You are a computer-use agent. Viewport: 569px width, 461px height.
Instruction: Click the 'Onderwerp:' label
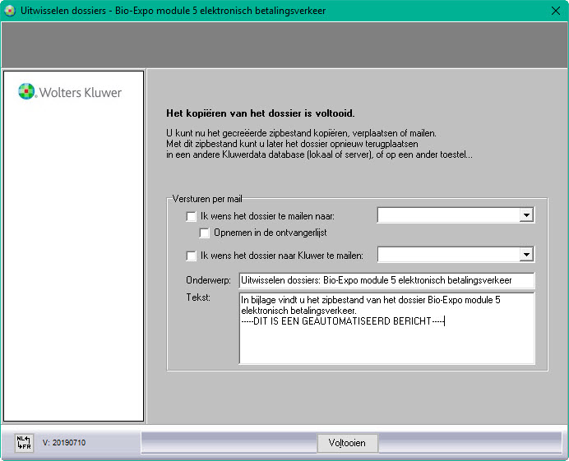coord(209,281)
